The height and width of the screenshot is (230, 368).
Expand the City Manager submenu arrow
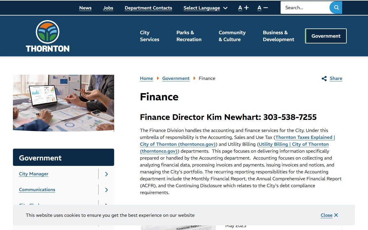tap(106, 174)
